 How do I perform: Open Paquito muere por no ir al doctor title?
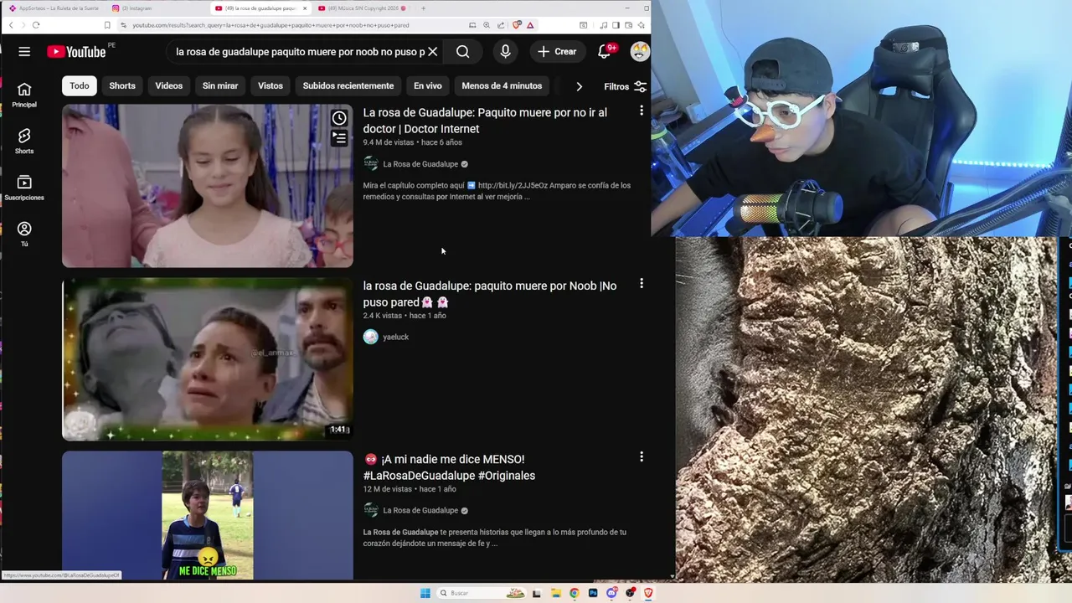485,121
